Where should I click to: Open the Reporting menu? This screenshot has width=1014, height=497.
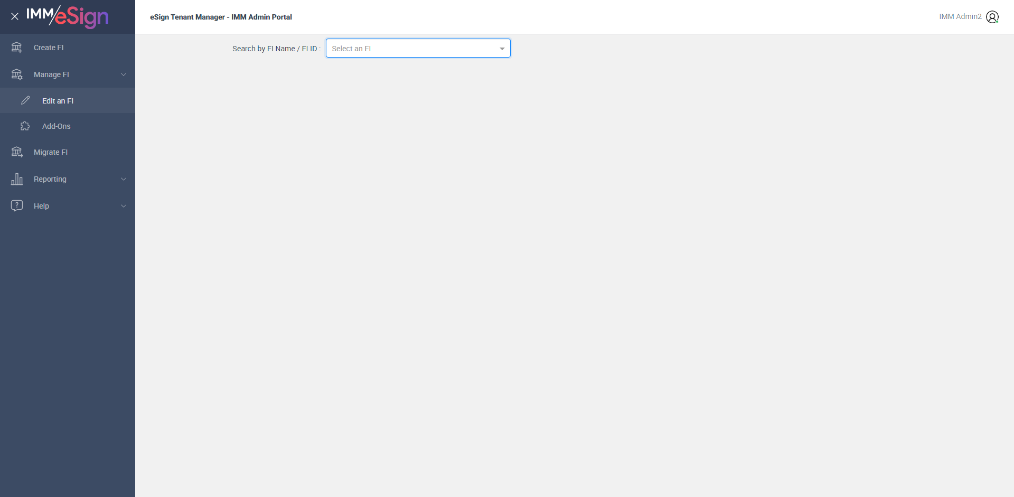[68, 179]
